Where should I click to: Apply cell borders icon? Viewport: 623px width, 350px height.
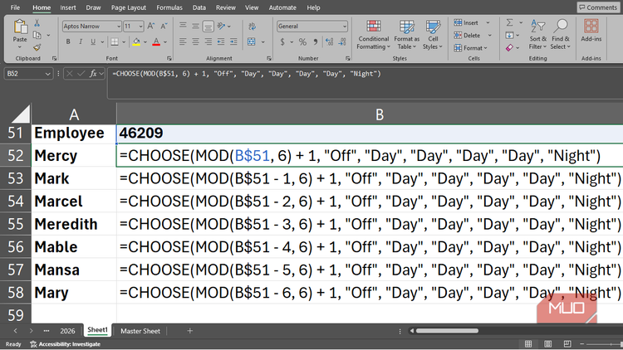pyautogui.click(x=115, y=41)
